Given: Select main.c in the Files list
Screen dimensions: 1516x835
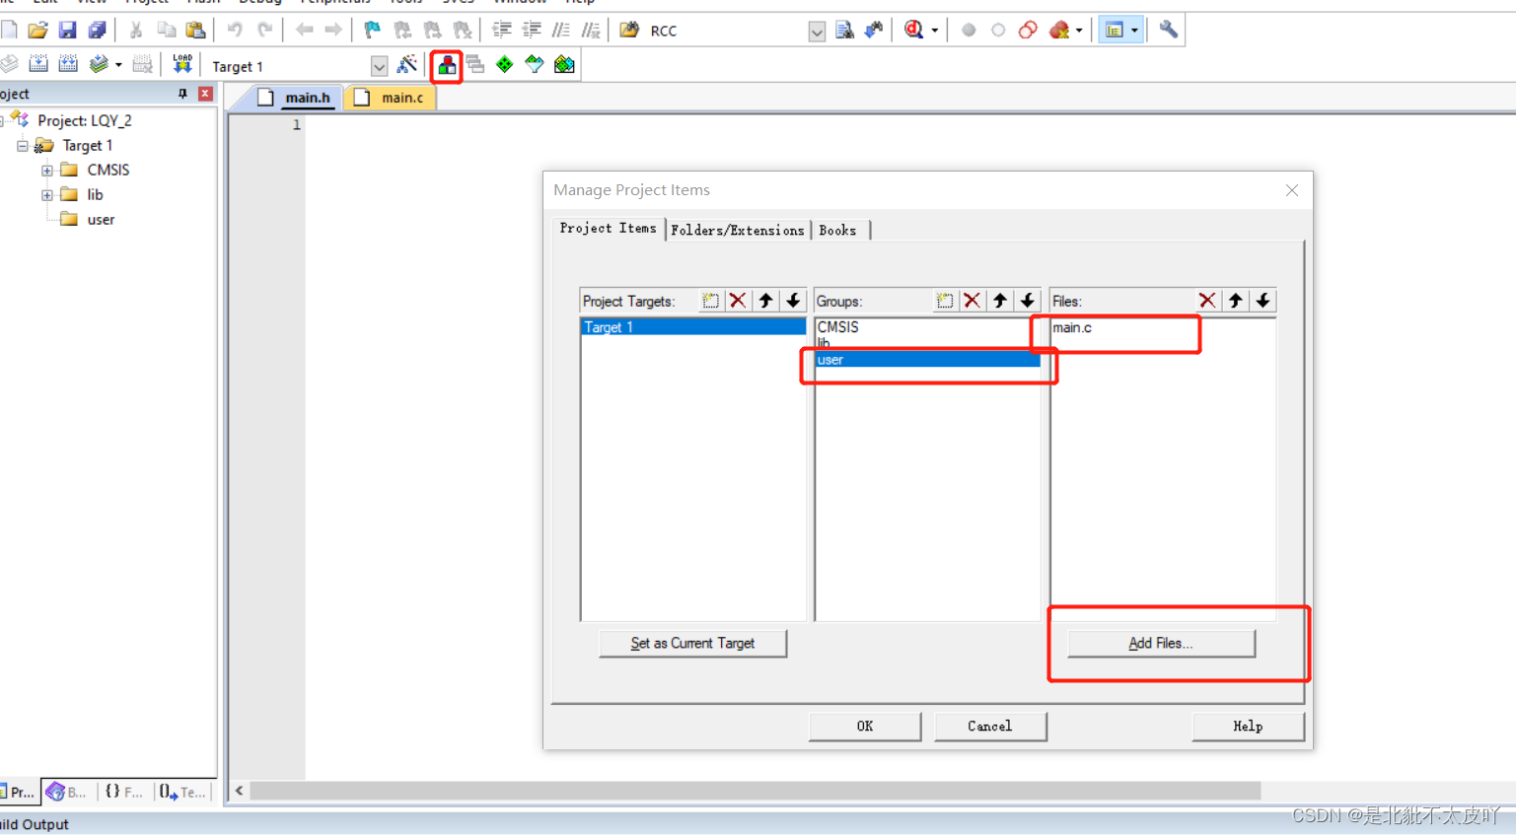Looking at the screenshot, I should pyautogui.click(x=1072, y=327).
